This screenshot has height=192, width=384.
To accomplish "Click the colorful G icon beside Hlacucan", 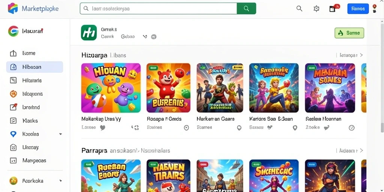I will [x=13, y=31].
